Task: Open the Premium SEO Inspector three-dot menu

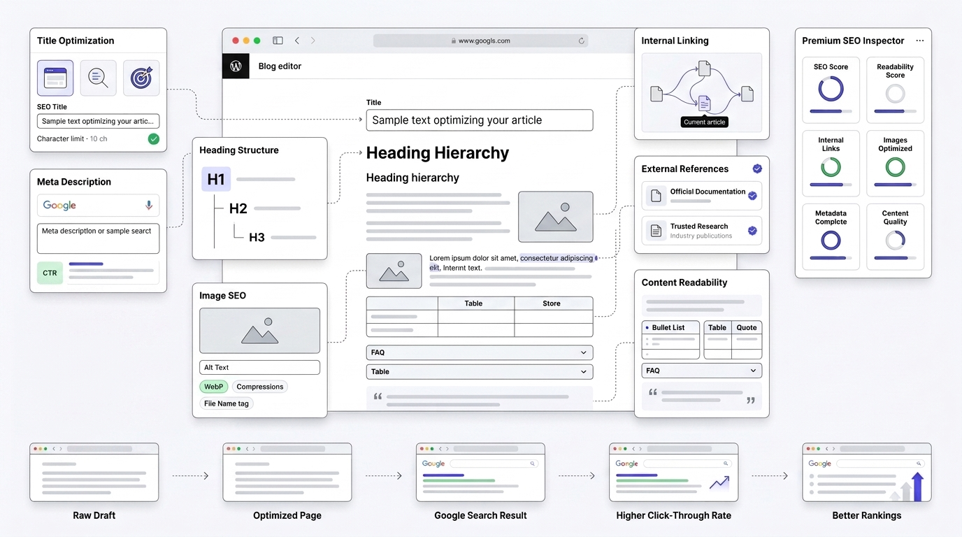Action: [x=919, y=41]
